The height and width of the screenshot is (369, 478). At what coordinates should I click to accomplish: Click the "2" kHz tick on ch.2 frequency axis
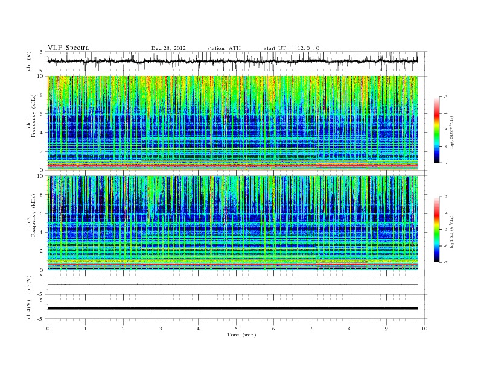click(42, 251)
